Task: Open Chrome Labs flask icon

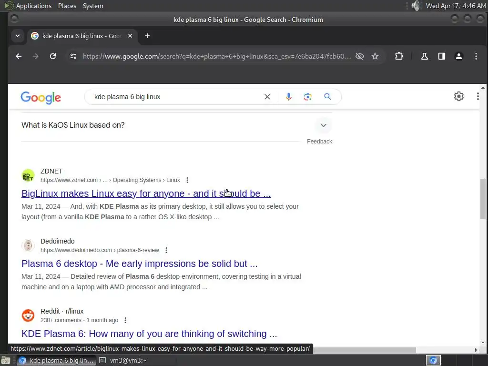Action: click(425, 56)
